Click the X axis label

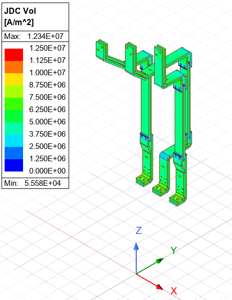coord(174,291)
